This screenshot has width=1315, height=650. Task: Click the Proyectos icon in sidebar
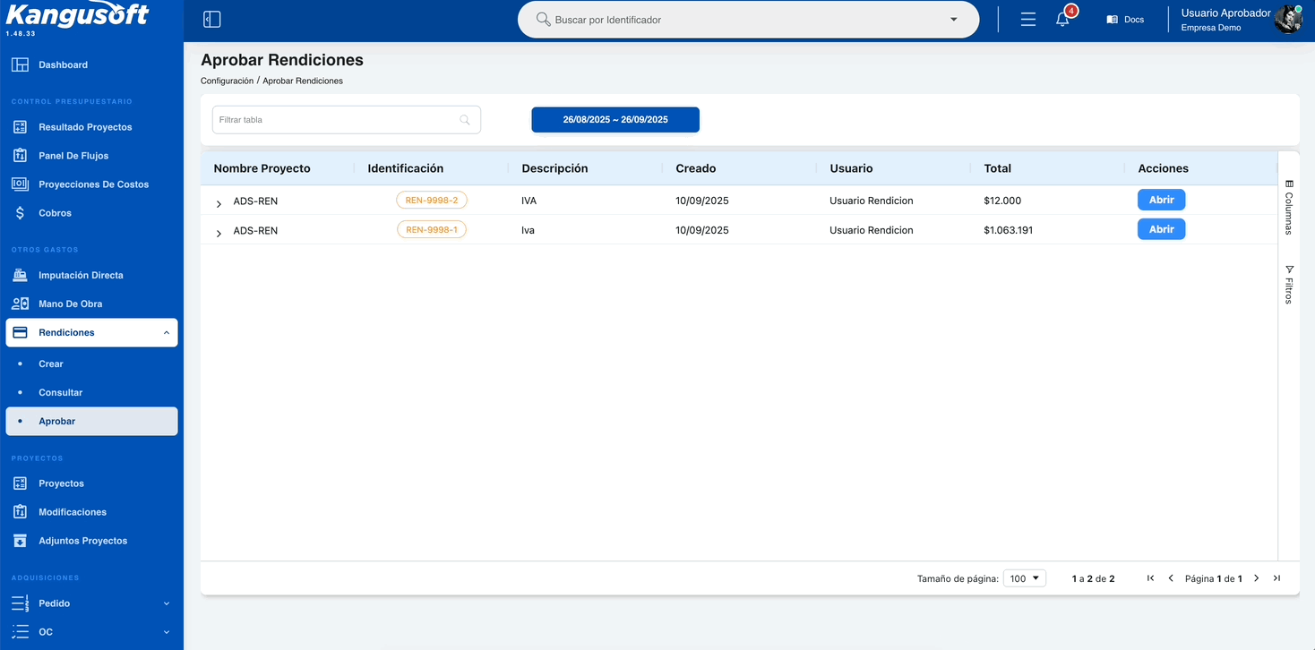(x=20, y=483)
